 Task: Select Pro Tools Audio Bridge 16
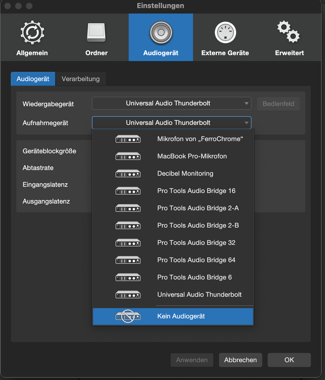173,191
